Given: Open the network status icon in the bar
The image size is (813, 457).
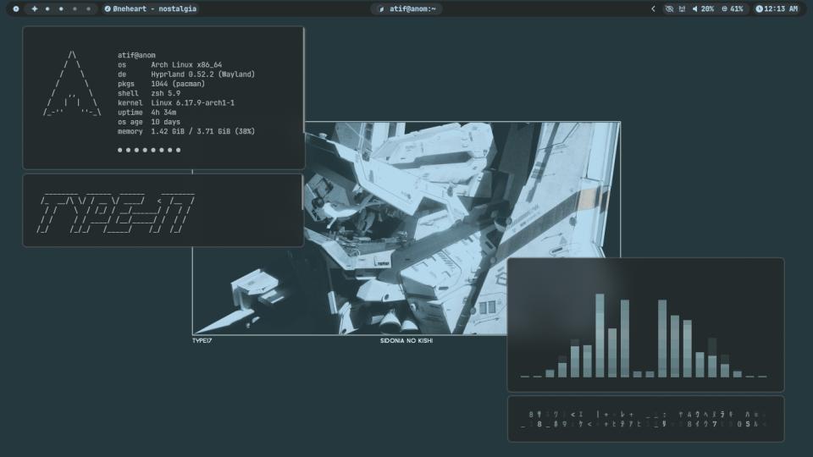Looking at the screenshot, I should (x=683, y=8).
